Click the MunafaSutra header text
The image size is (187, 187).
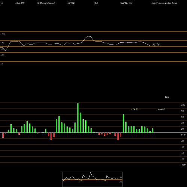pyautogui.click(x=46, y=3)
